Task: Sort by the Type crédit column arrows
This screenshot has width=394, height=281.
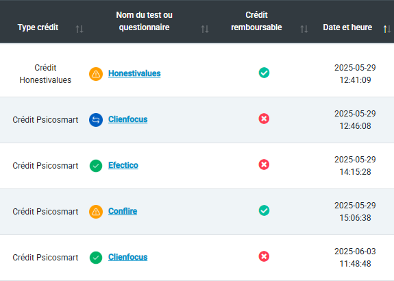Action: point(79,29)
